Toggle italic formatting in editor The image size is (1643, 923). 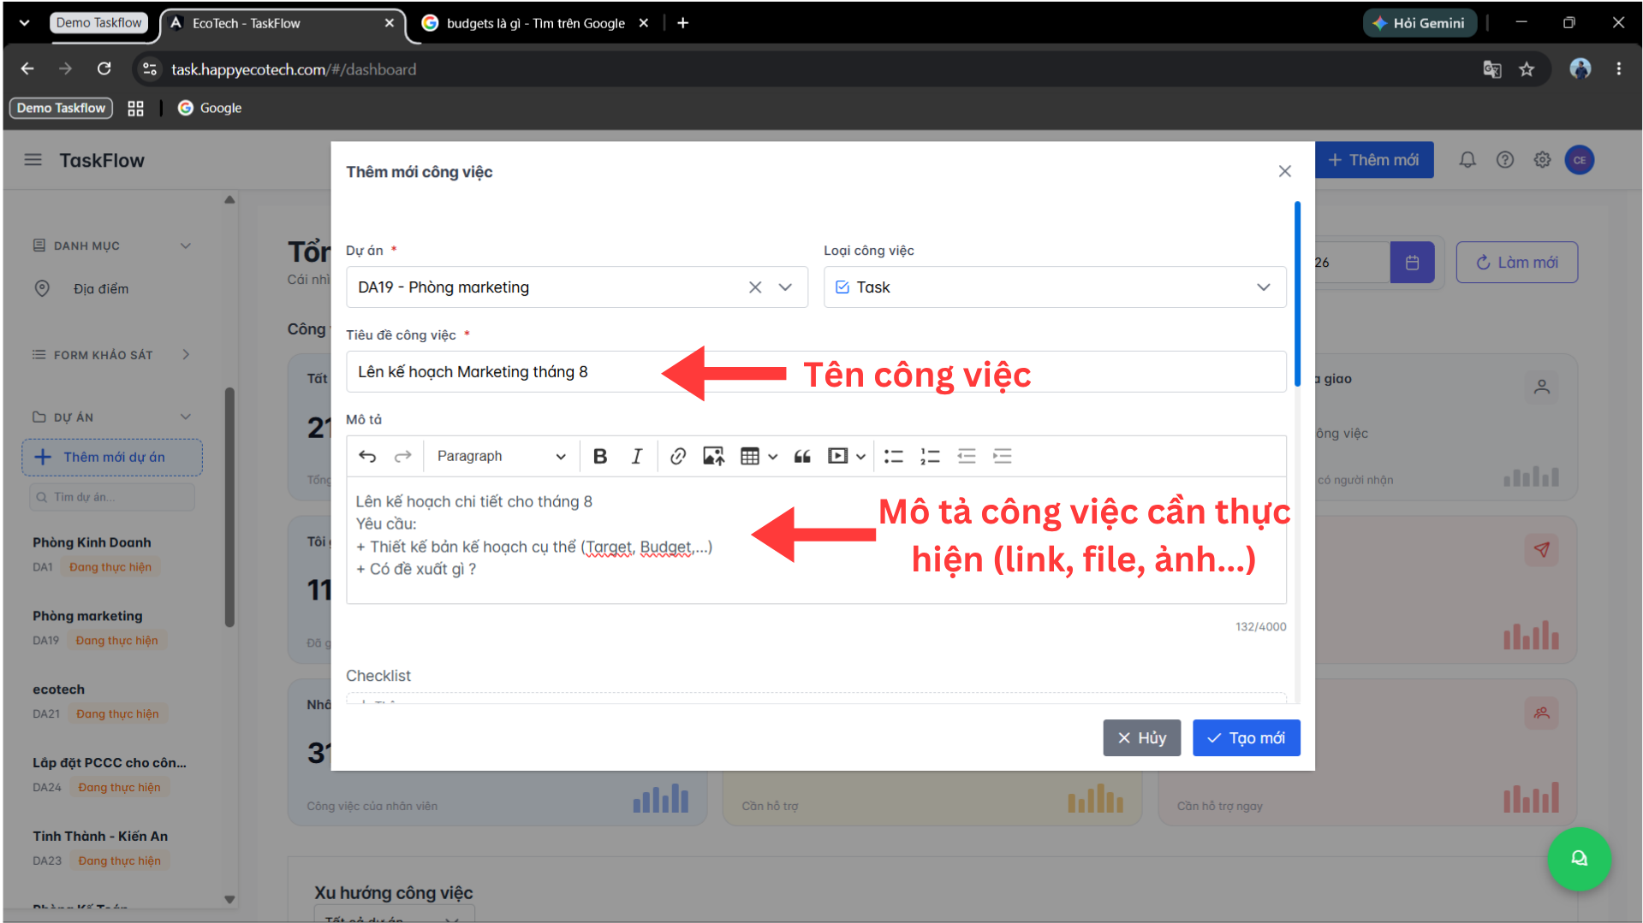pos(636,456)
